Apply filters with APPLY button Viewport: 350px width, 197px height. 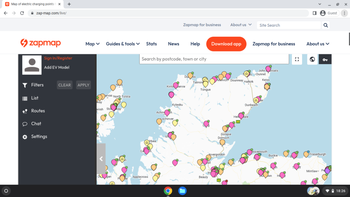coord(84,85)
